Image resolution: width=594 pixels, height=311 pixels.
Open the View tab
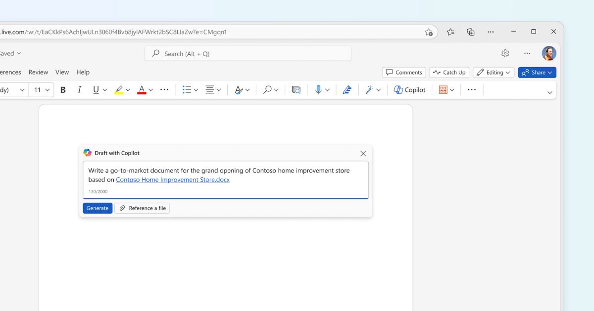coord(62,72)
